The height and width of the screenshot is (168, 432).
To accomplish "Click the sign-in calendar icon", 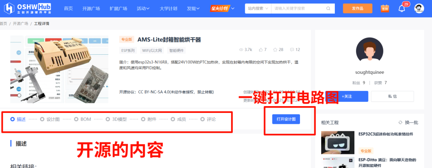I will pyautogui.click(x=385, y=8).
